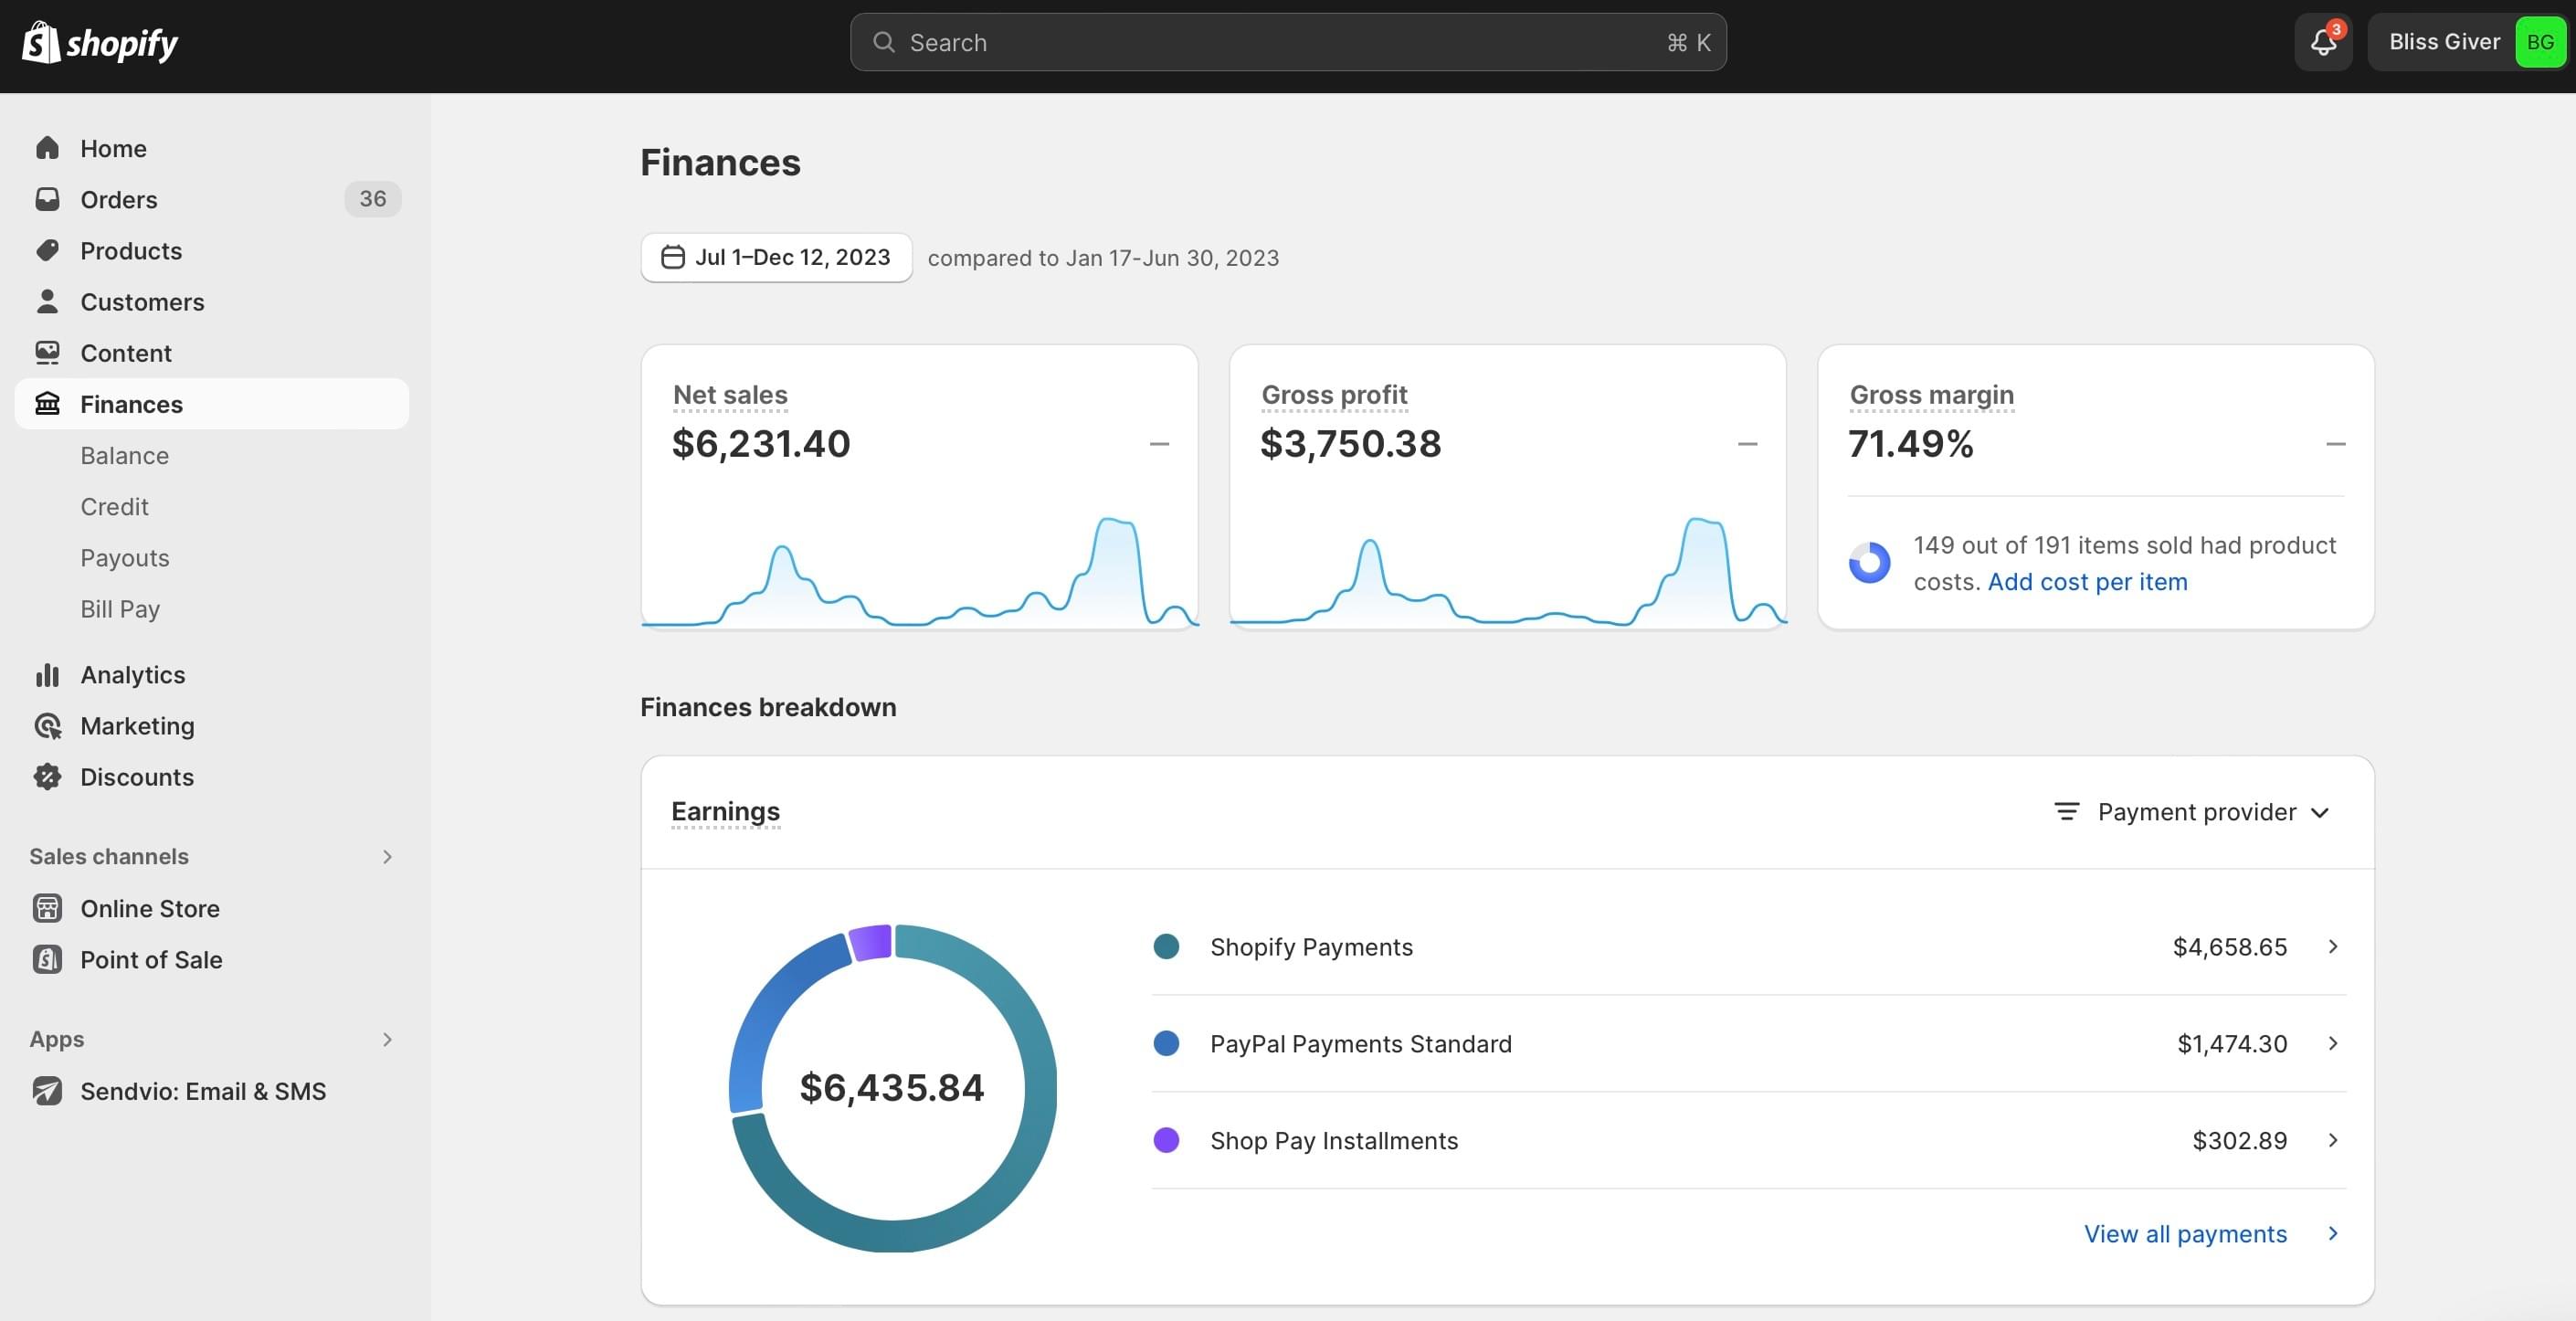The width and height of the screenshot is (2576, 1321).
Task: Click the Shopify logo in header
Action: coord(99,43)
